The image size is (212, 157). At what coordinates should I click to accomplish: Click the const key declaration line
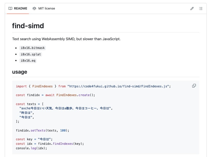point(34,139)
